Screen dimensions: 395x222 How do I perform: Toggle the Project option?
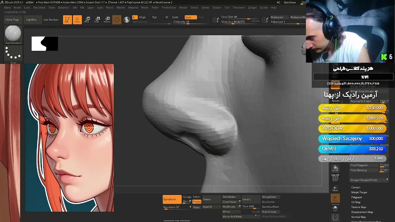click(197, 202)
